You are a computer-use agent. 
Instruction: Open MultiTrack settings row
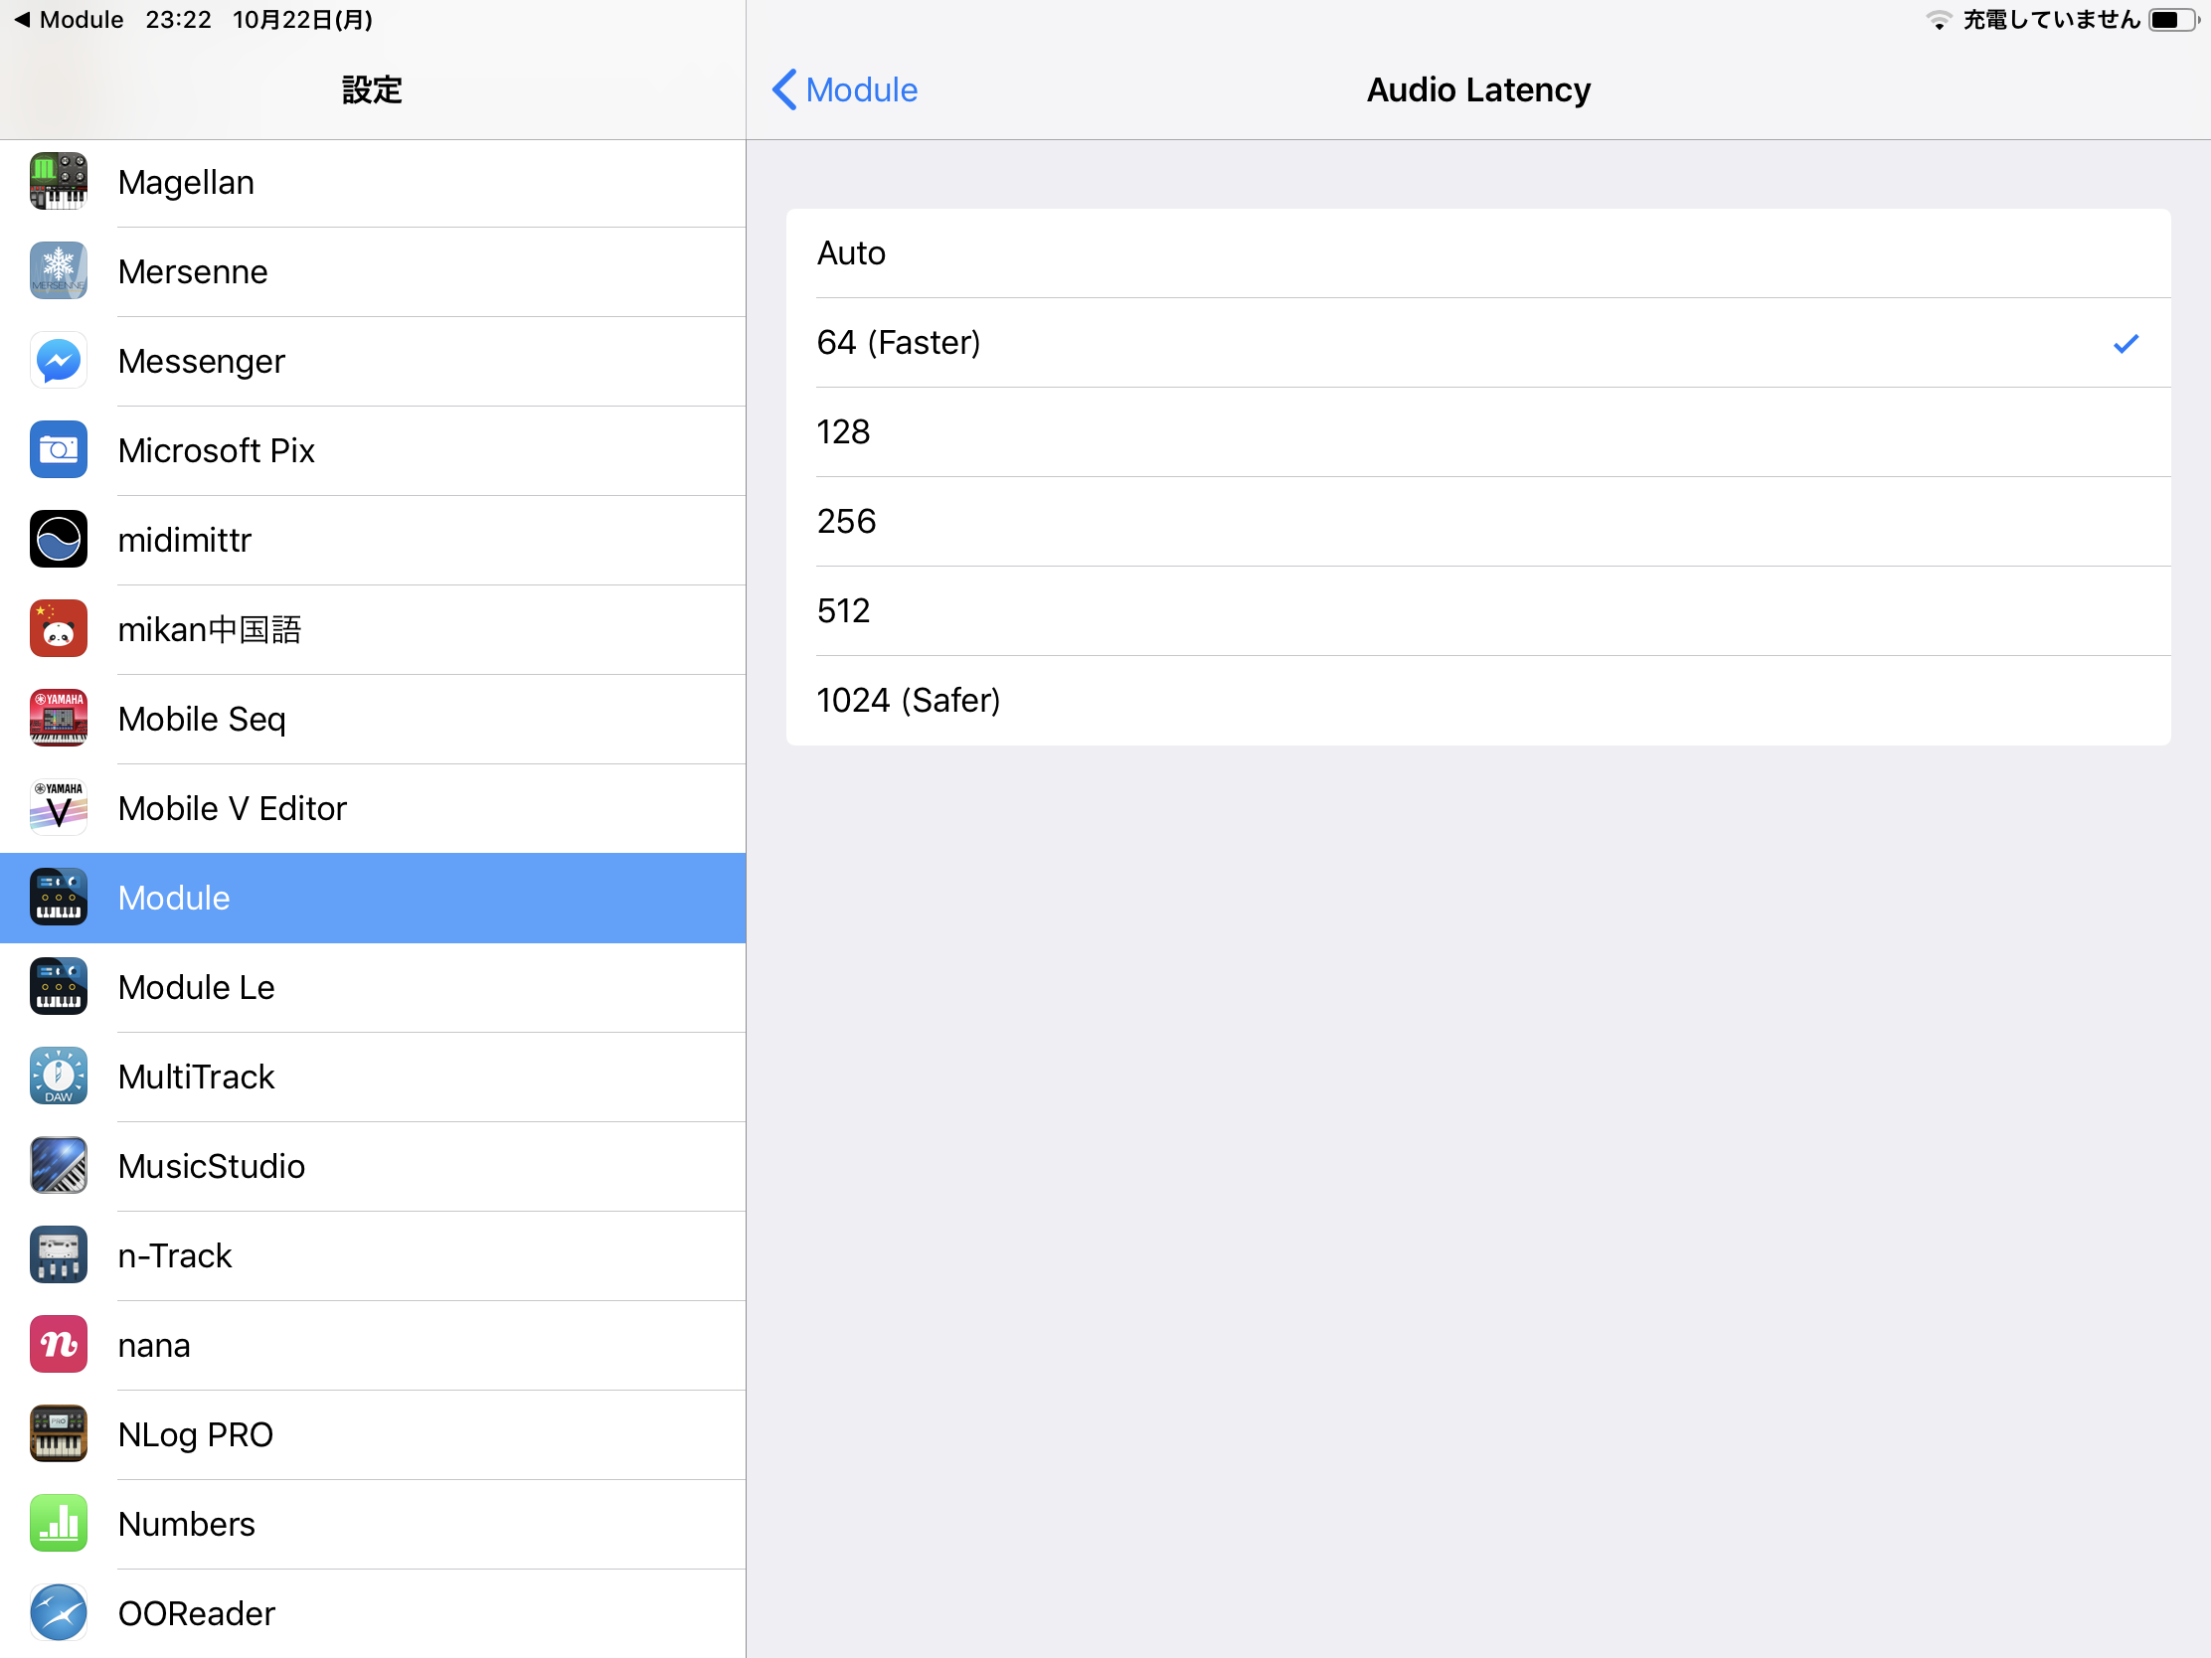[373, 1078]
